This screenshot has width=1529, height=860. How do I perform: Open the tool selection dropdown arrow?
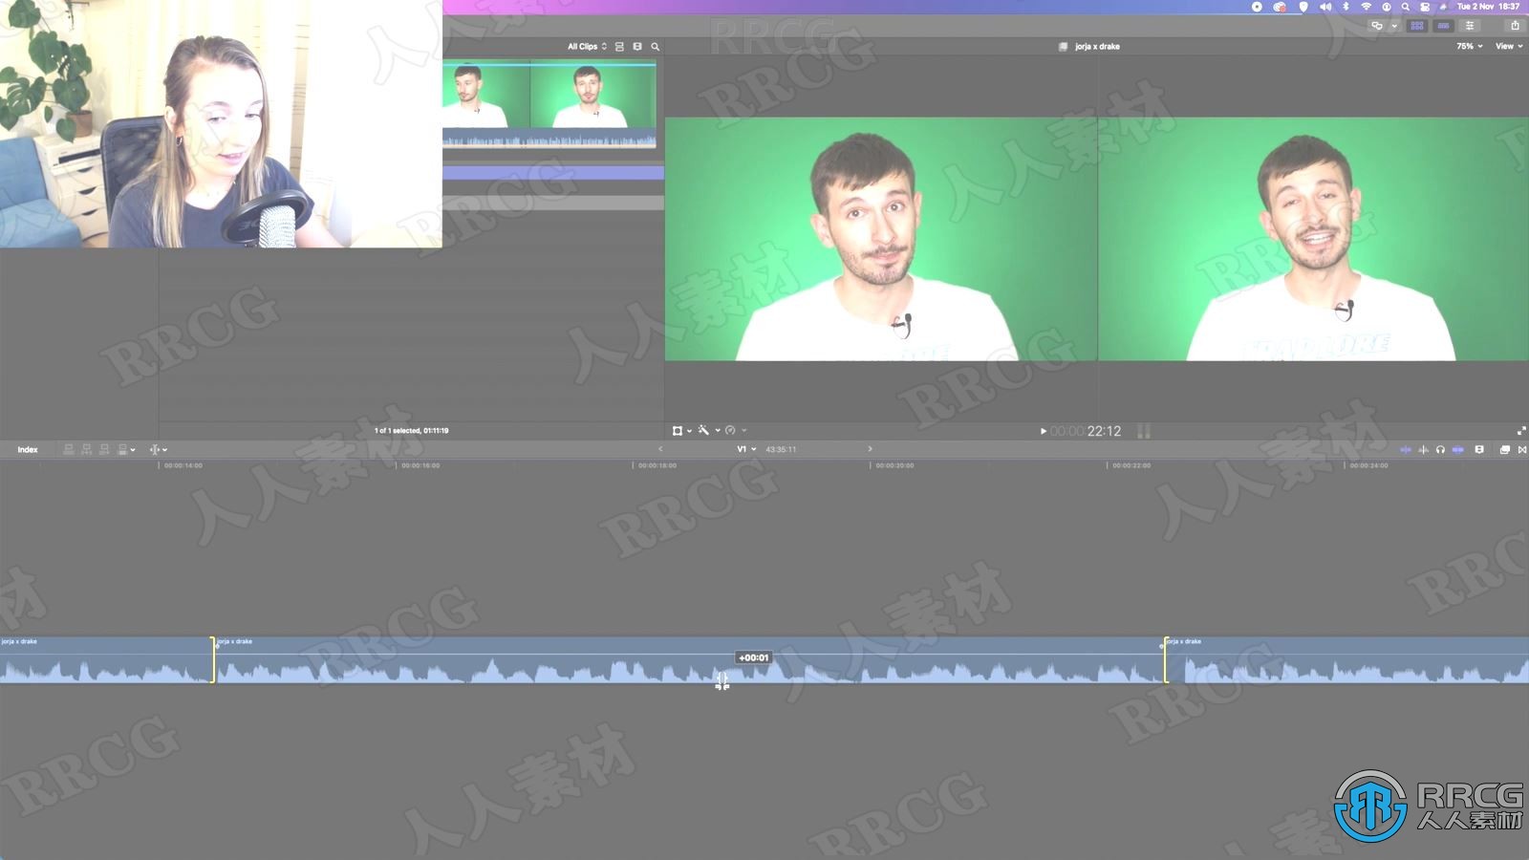coord(165,450)
